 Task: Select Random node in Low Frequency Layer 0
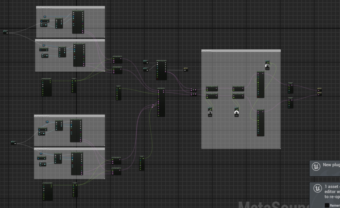click(x=59, y=23)
